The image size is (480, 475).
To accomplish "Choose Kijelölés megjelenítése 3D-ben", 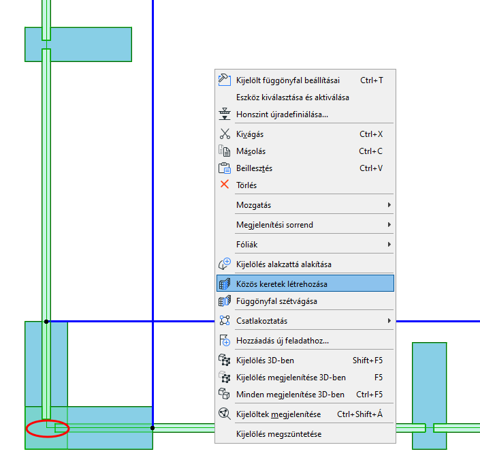I will 305,378.
